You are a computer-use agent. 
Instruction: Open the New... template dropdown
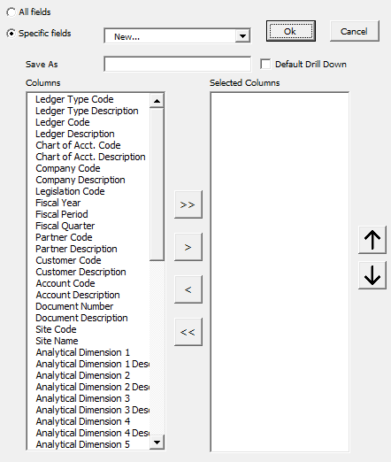point(242,36)
